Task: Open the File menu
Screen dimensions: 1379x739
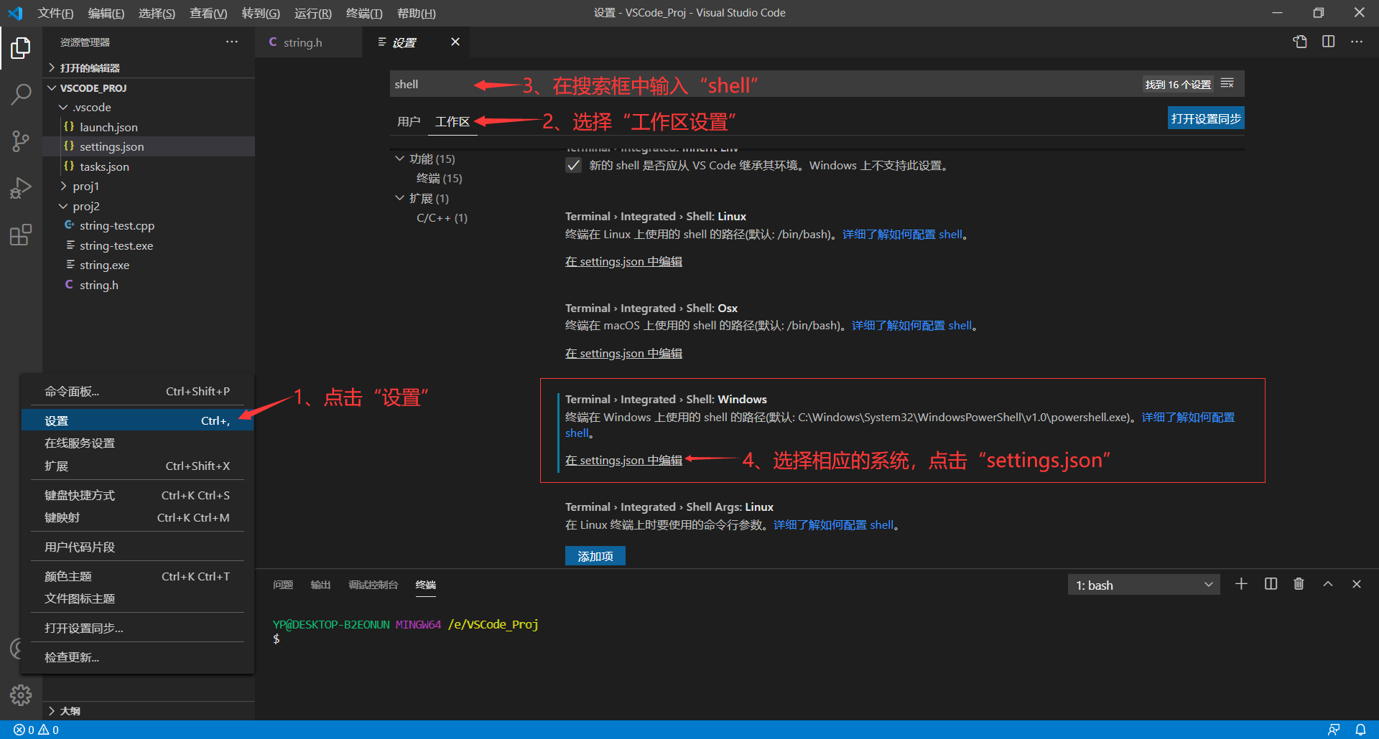Action: point(55,13)
